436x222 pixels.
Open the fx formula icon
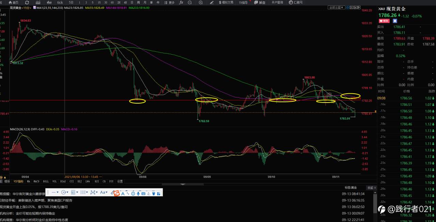[181, 2]
